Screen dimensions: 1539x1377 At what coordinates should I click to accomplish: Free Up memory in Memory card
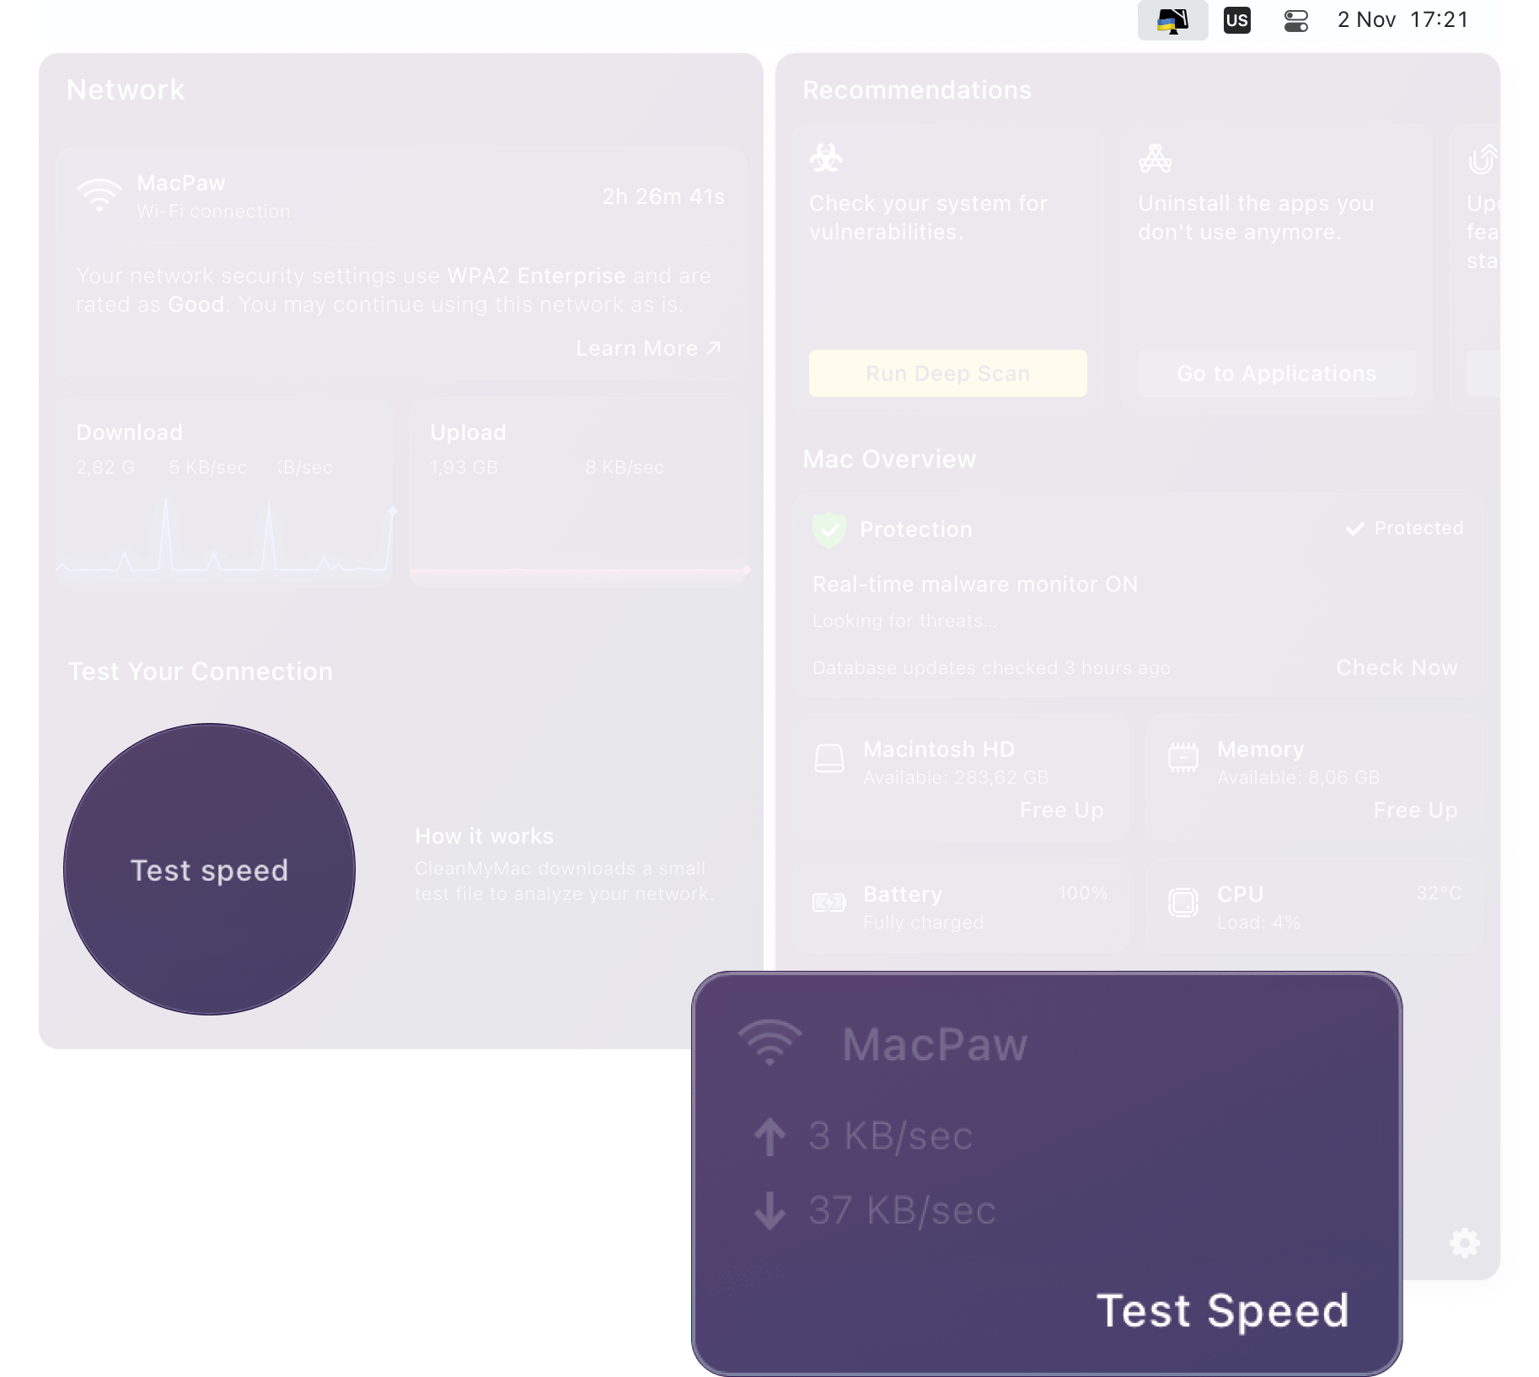pyautogui.click(x=1415, y=810)
